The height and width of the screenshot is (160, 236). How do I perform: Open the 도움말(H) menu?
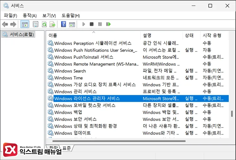point(70,15)
